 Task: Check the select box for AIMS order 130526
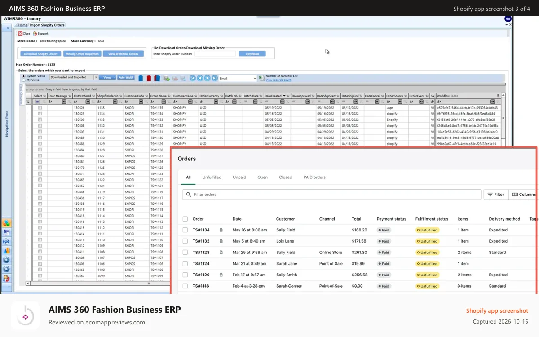click(40, 108)
